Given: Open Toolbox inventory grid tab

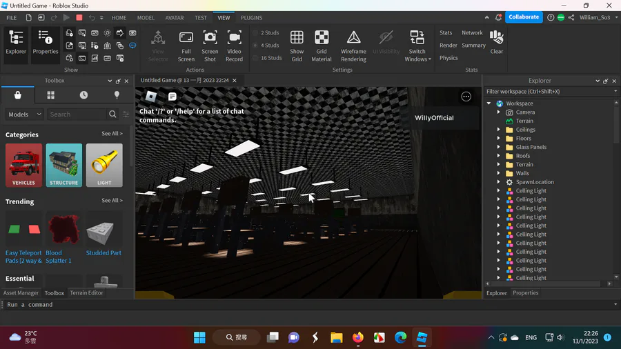Looking at the screenshot, I should pyautogui.click(x=50, y=95).
